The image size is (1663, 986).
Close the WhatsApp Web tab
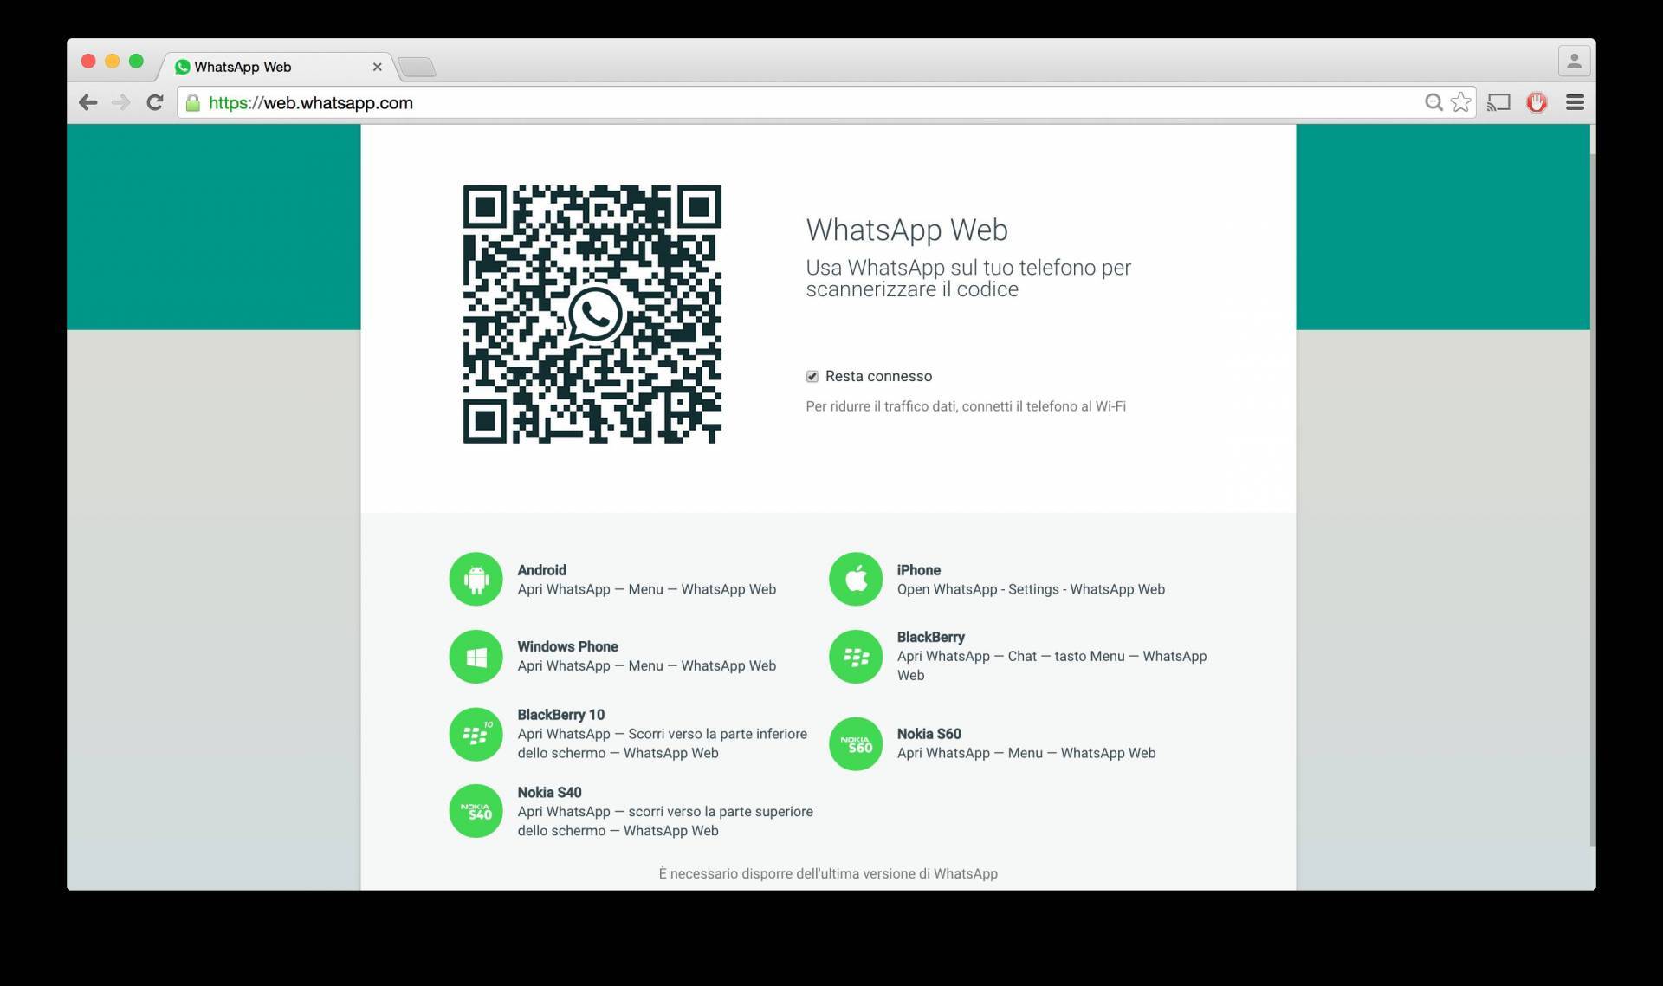(377, 67)
